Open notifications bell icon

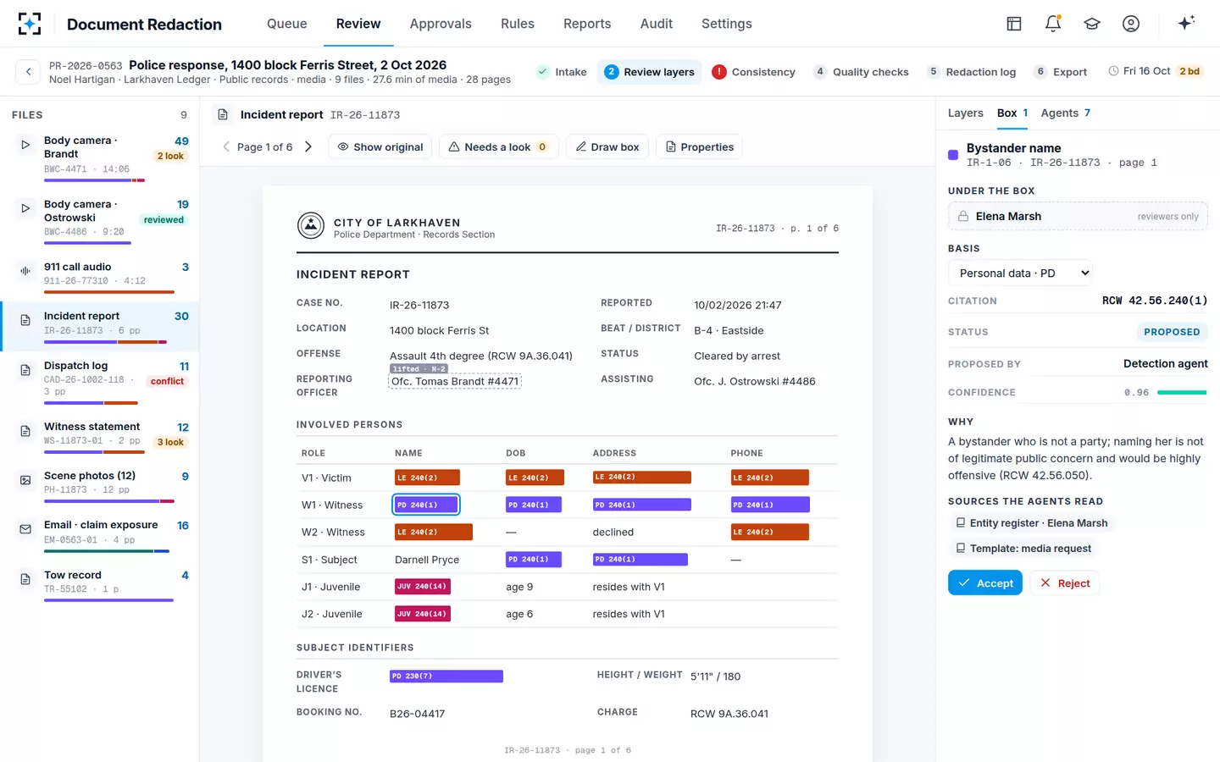click(x=1053, y=24)
